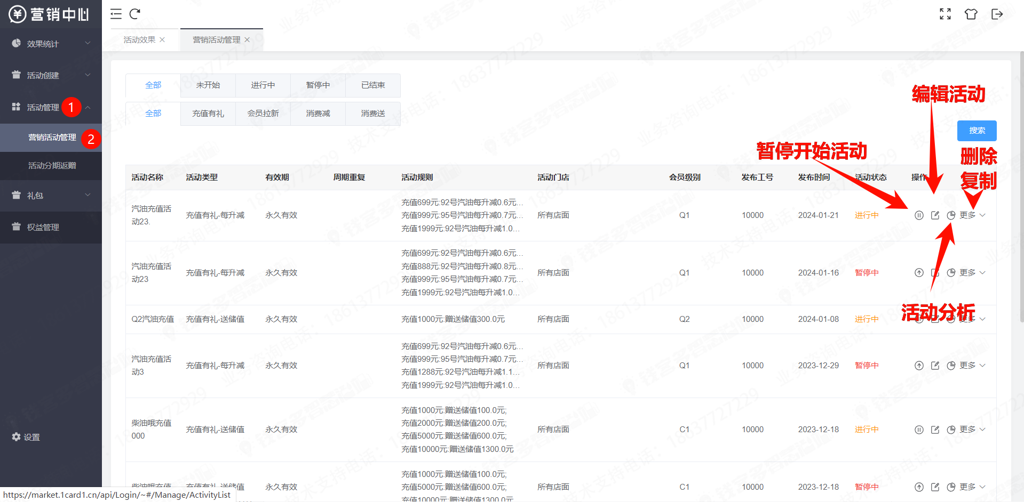Start the 汽油充值活动3 activity

tap(919, 366)
